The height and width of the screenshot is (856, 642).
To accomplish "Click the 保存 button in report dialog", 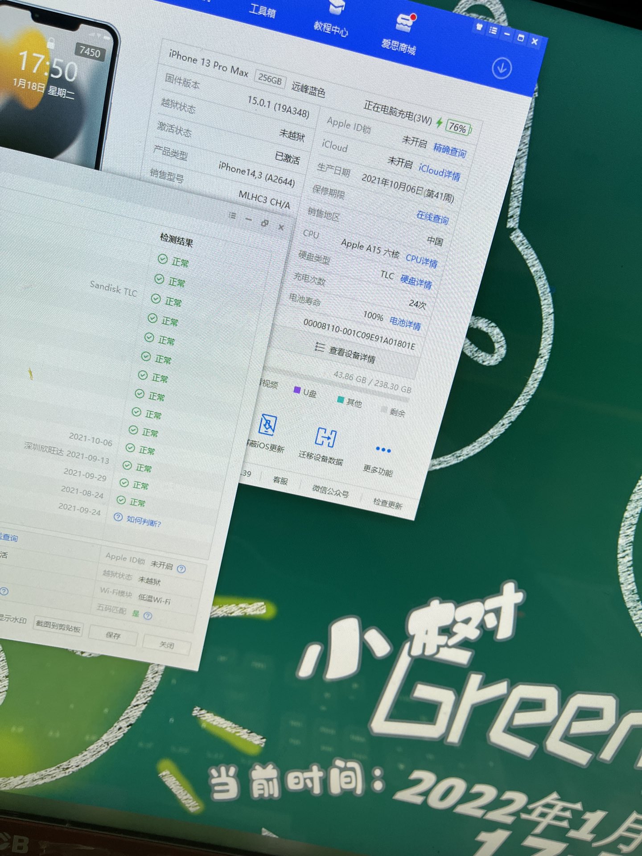I will pos(113,635).
